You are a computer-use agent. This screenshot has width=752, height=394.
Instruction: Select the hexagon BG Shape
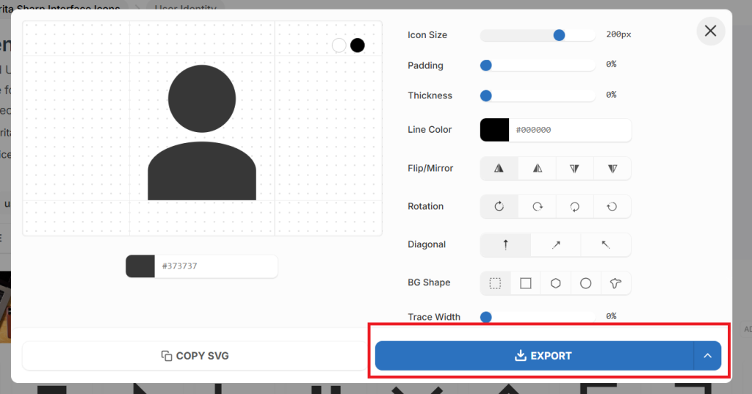[x=556, y=282]
